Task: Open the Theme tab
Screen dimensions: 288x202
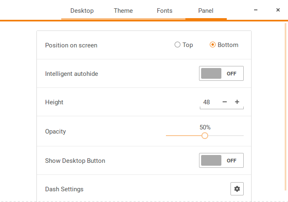Action: coord(123,11)
